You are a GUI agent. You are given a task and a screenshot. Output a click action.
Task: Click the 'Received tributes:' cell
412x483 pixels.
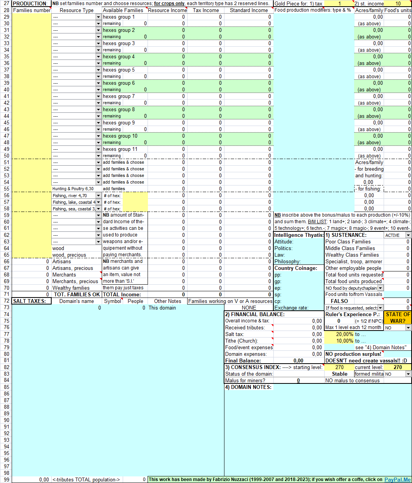pyautogui.click(x=249, y=328)
